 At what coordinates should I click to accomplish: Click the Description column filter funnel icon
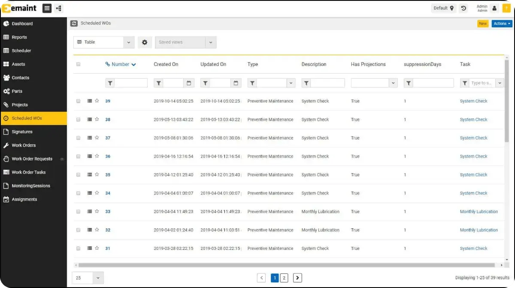pyautogui.click(x=306, y=83)
